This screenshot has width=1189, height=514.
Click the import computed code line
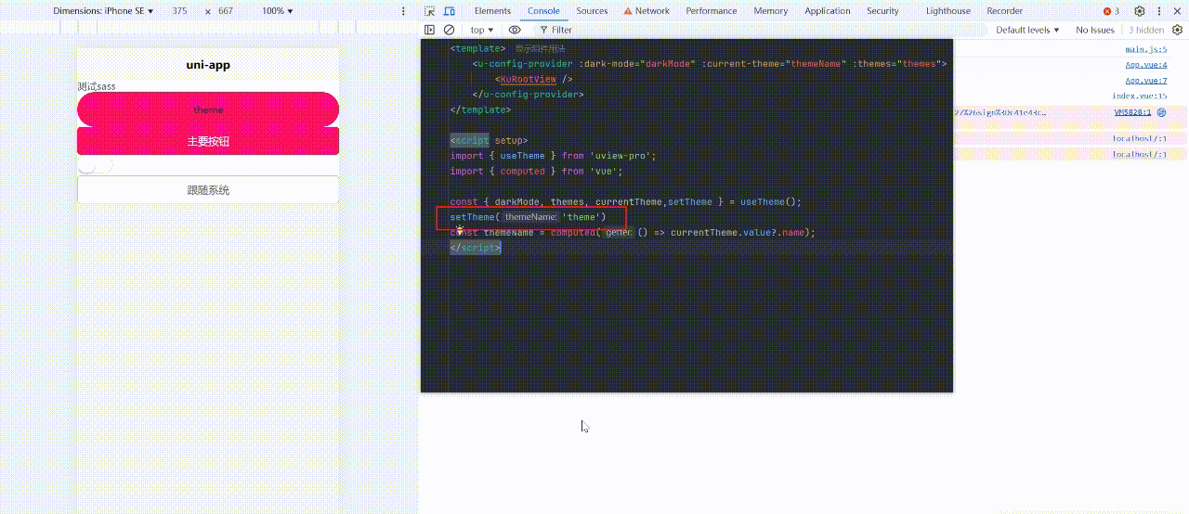pyautogui.click(x=536, y=171)
